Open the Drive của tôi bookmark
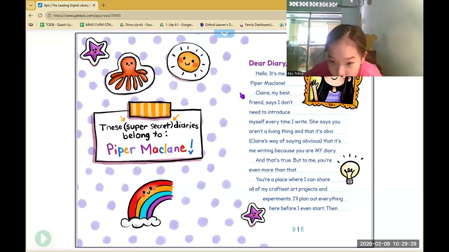 point(137,25)
